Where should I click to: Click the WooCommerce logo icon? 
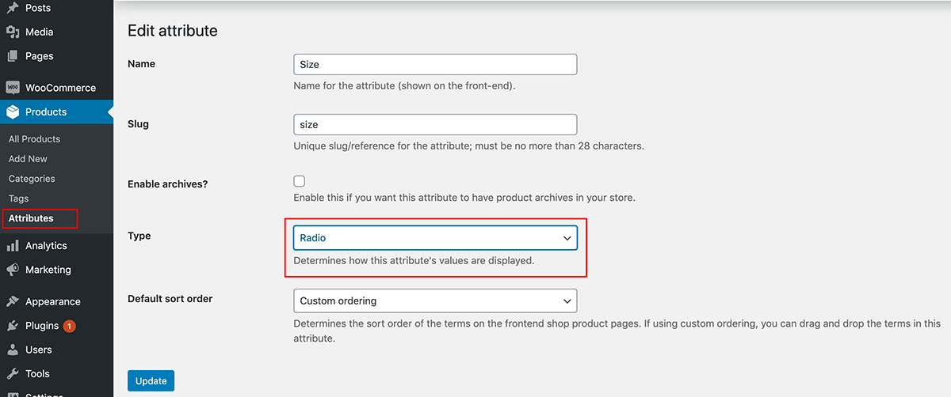13,88
